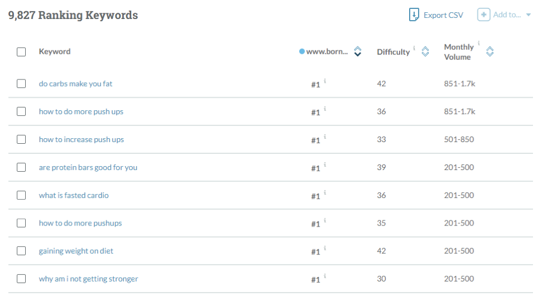Sort by www.born... ranking column arrows
The width and height of the screenshot is (547, 301).
click(358, 52)
